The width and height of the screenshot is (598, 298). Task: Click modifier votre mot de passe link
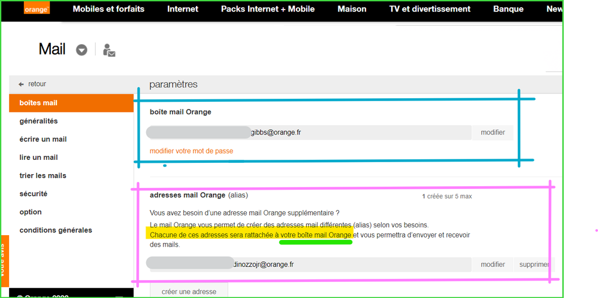tap(191, 151)
